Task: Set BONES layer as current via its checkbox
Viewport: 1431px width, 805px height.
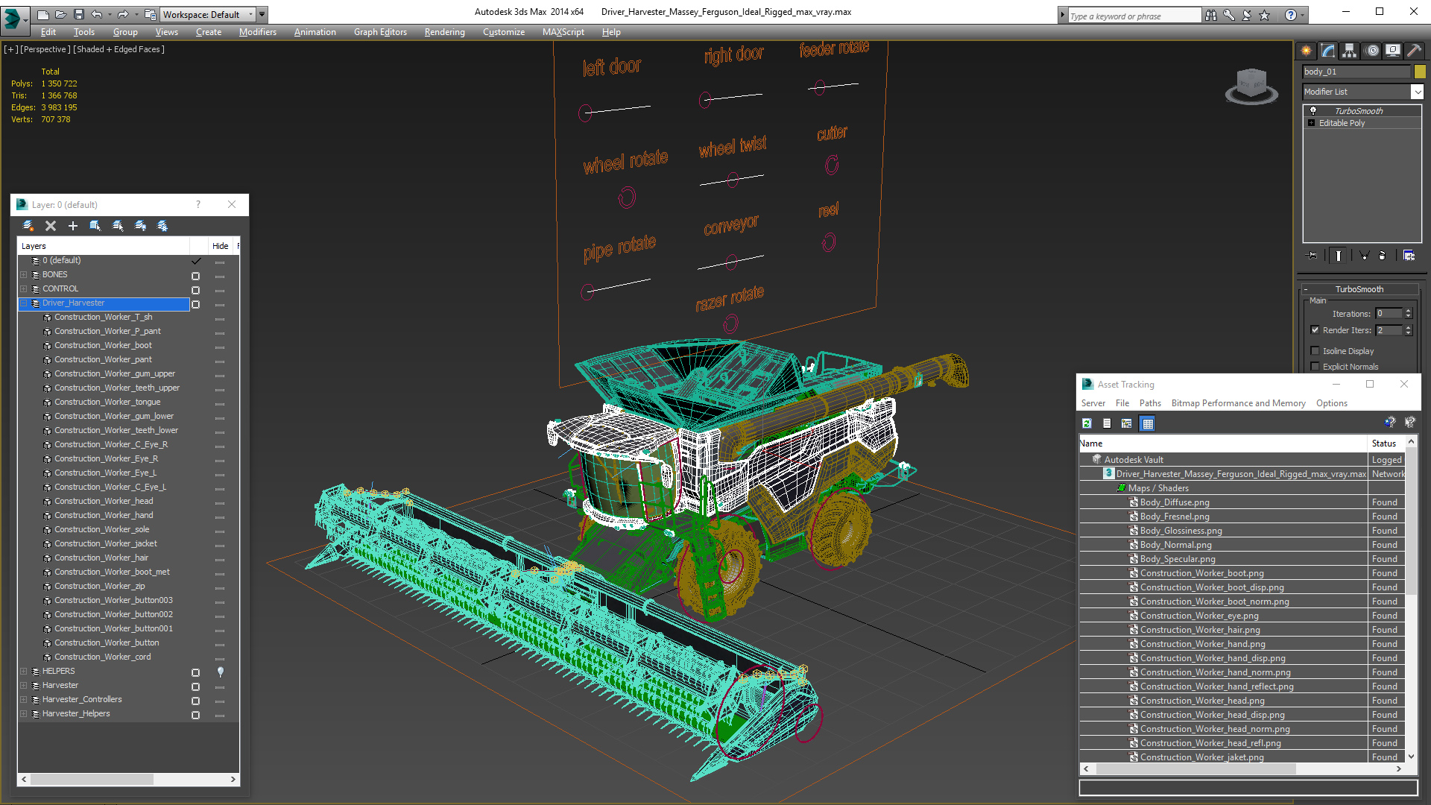Action: coord(196,276)
